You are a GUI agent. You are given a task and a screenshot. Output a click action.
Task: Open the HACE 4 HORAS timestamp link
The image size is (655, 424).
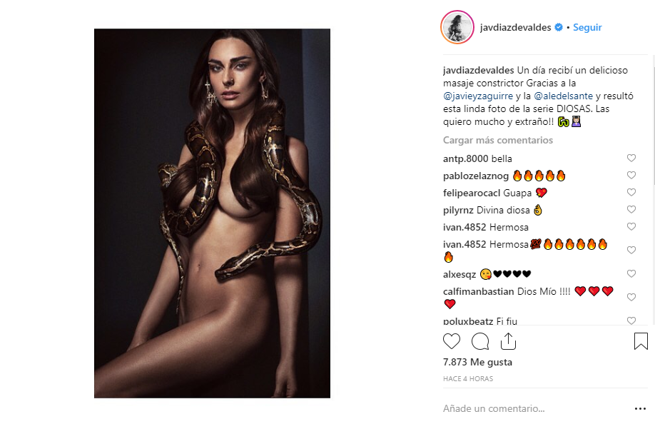468,379
